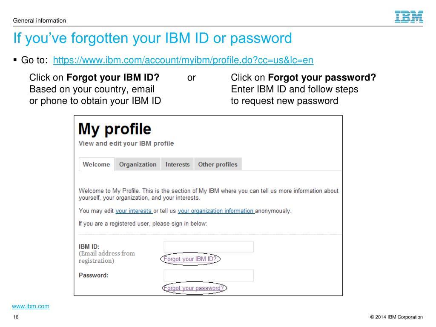Image resolution: width=436 pixels, height=327 pixels.
Task: Select slide page number 16
Action: (x=16, y=317)
